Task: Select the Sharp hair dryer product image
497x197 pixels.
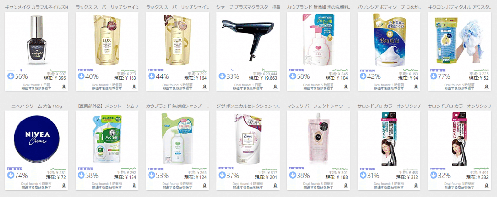Action: pyautogui.click(x=247, y=39)
